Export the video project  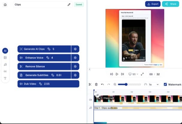[153, 4]
